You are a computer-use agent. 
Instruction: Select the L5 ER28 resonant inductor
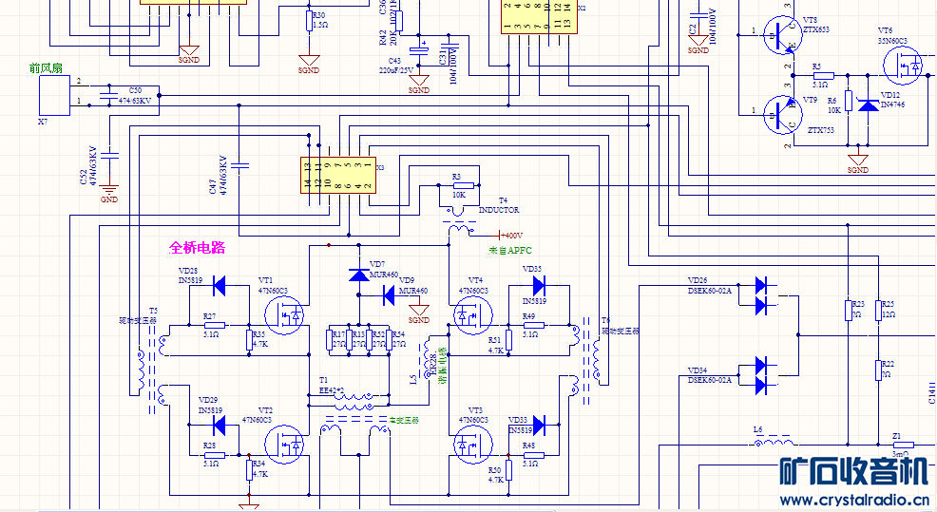tap(428, 358)
